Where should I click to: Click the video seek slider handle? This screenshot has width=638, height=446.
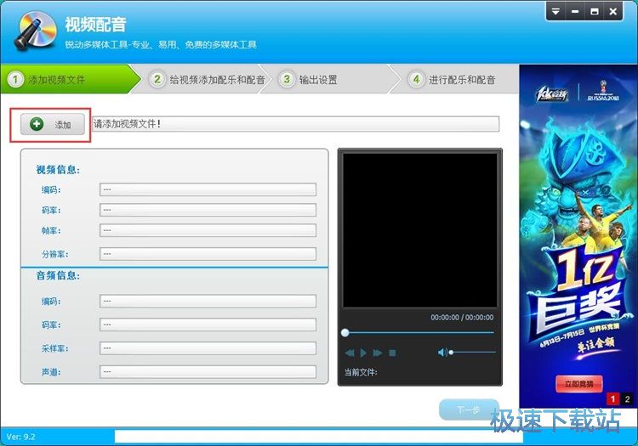click(x=345, y=333)
